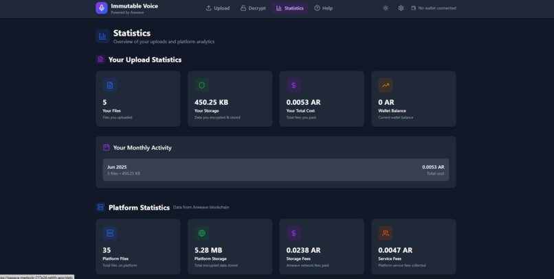This screenshot has height=279, width=554.
Task: Switch to the Decrypt tab
Action: (x=253, y=8)
